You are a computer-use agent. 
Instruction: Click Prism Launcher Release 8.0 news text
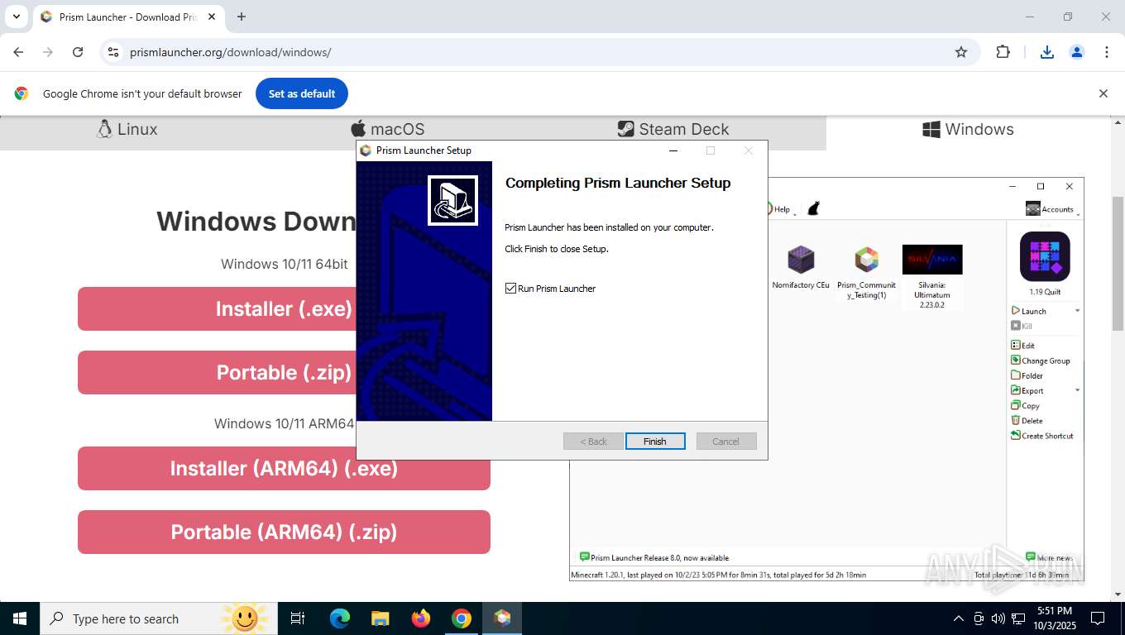pos(659,557)
